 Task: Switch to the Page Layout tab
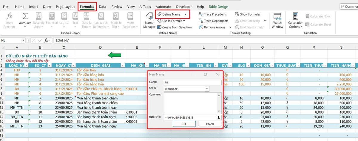coord(65,7)
